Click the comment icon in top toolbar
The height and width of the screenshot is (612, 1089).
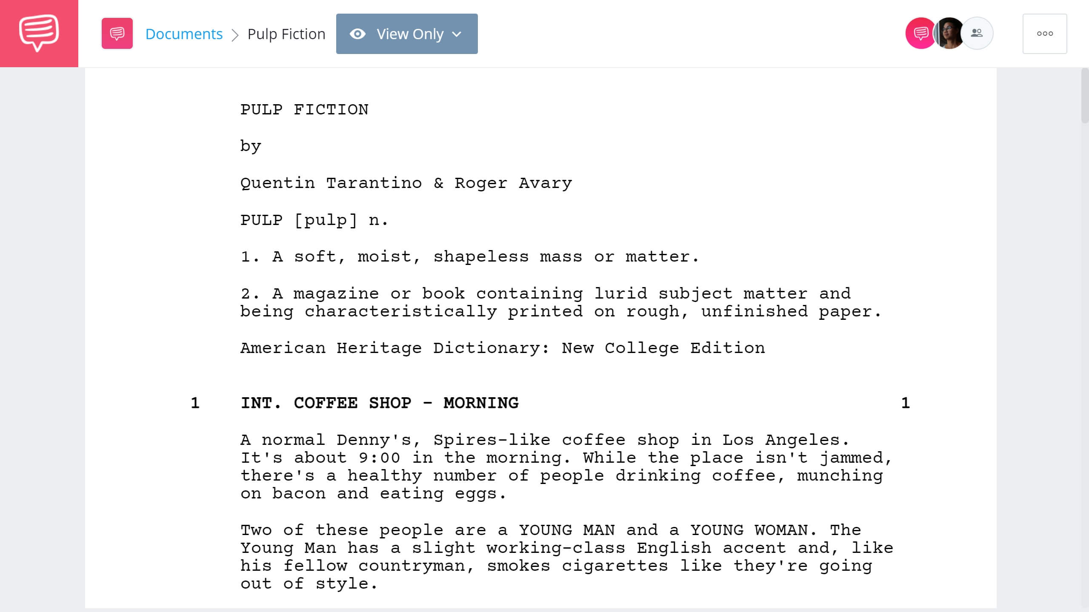pyautogui.click(x=117, y=34)
